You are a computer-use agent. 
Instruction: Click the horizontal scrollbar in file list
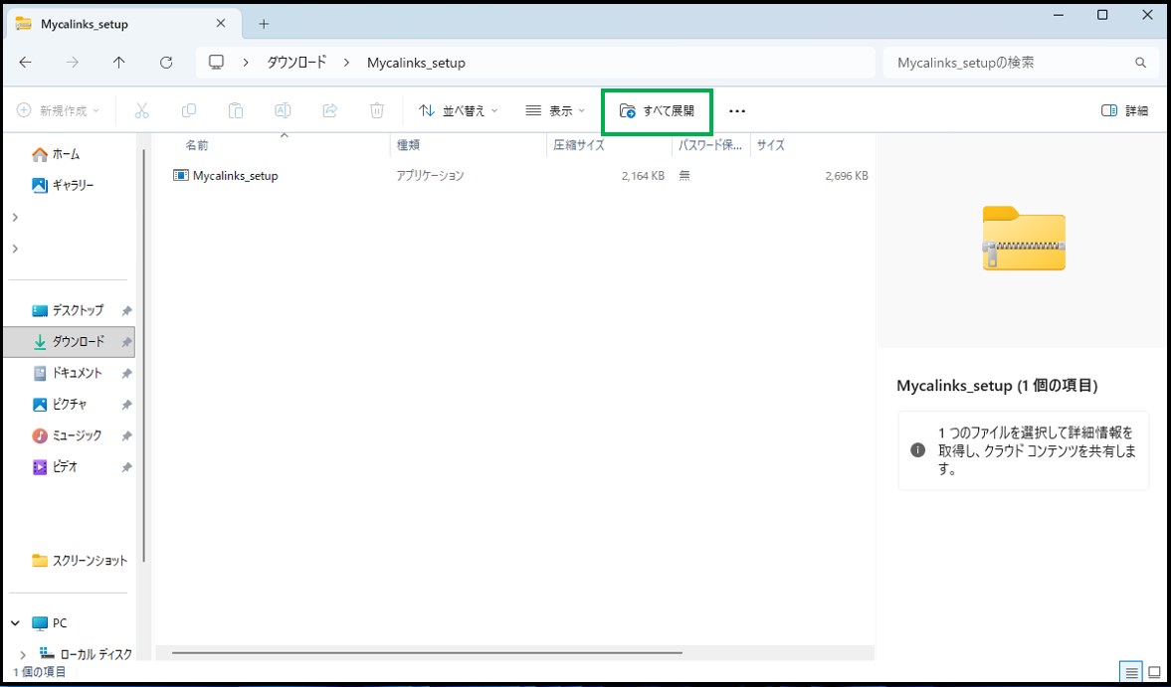point(426,653)
